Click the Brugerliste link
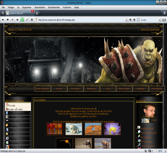Image resolution: width=167 pixels, height=153 pixels. pos(146,137)
